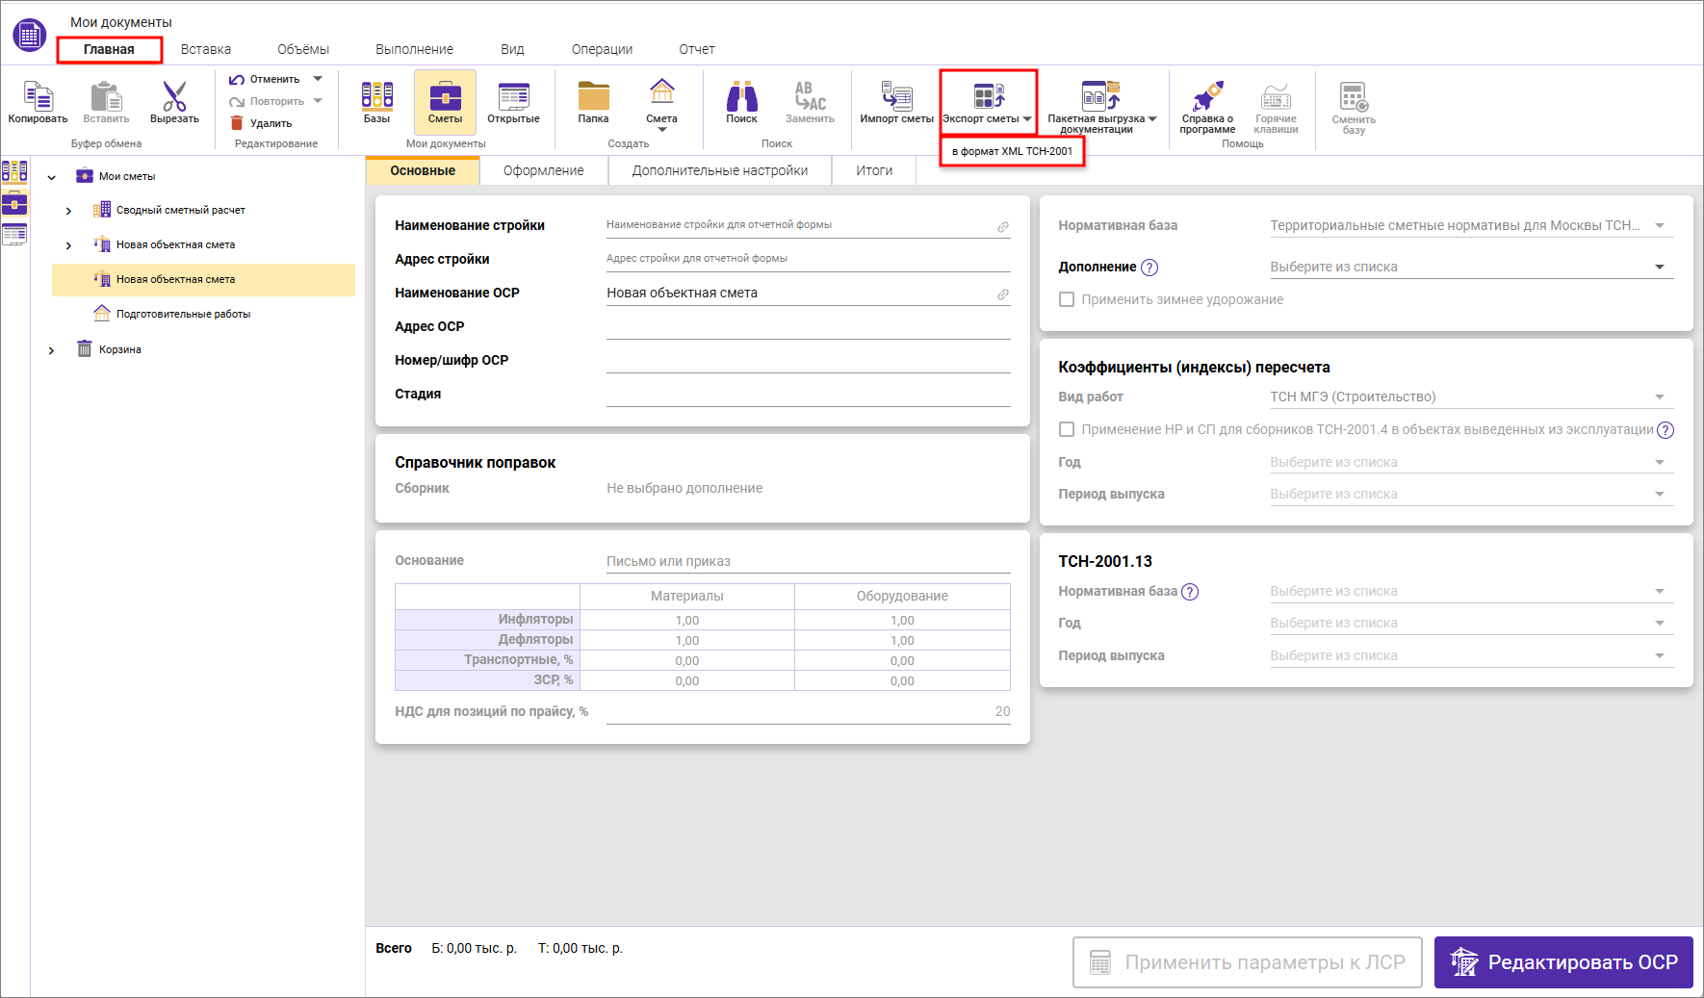Click the Search binoculars icon
Image resolution: width=1704 pixels, height=998 pixels.
click(x=741, y=97)
